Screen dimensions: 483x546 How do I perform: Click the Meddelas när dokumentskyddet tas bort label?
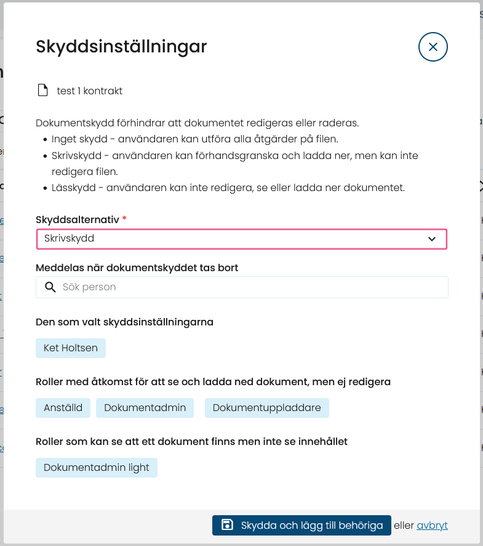[137, 268]
